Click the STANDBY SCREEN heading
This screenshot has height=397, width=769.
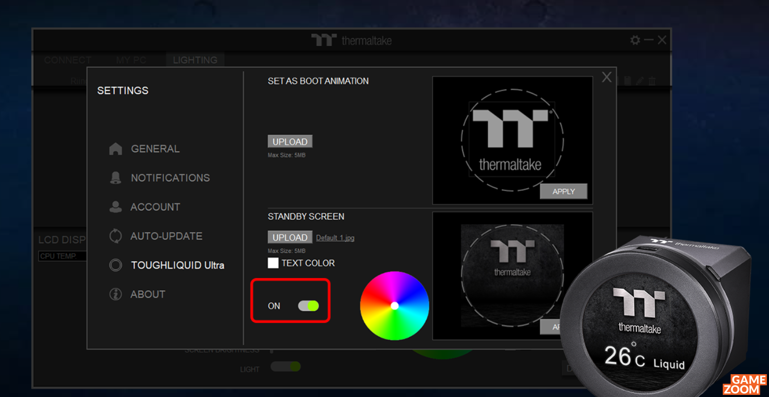tap(306, 216)
